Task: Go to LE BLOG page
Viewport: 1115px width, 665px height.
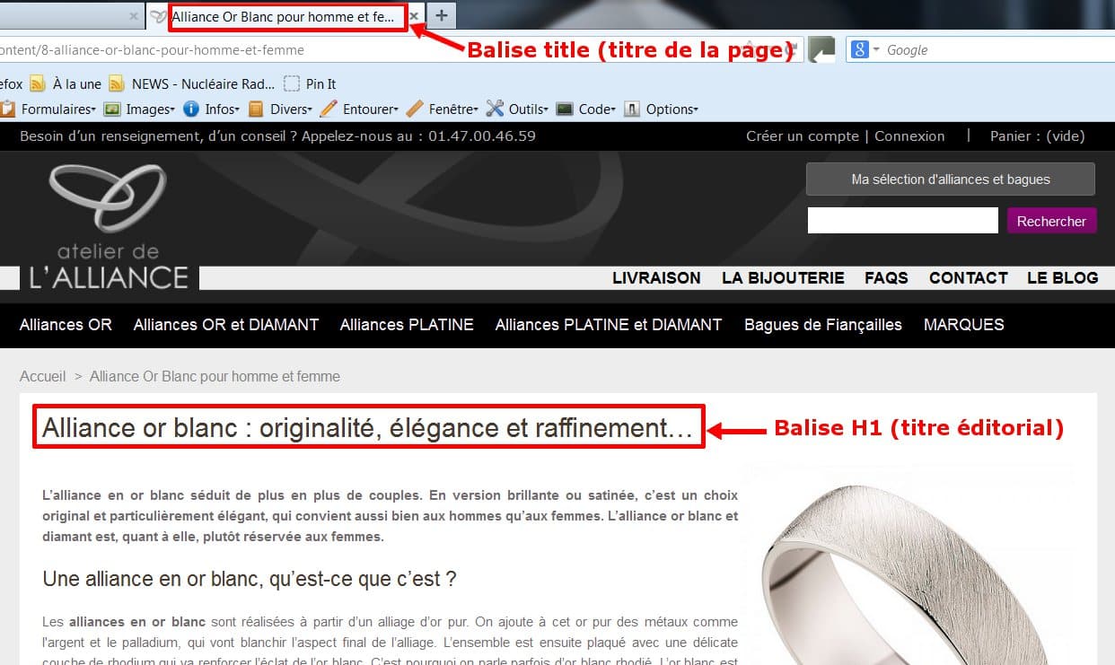Action: [x=1062, y=278]
